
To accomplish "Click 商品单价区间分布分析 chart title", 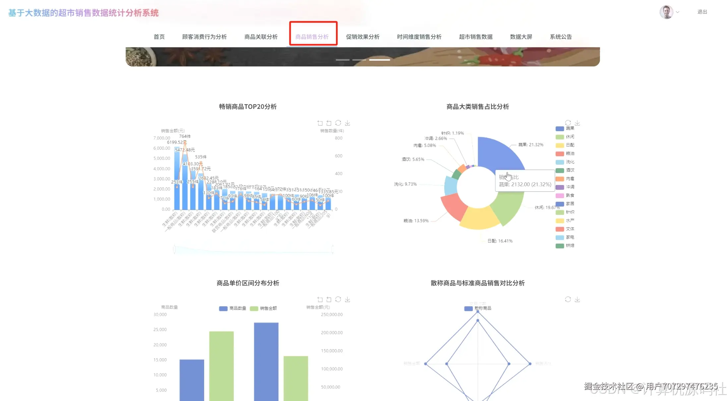I will pyautogui.click(x=248, y=283).
